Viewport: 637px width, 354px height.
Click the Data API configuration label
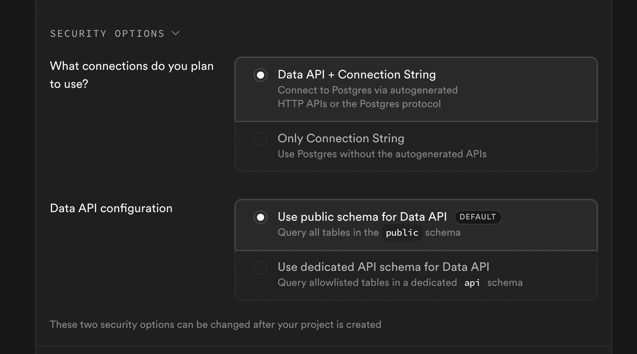click(x=111, y=208)
